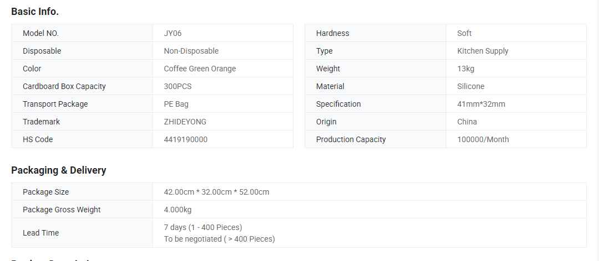Screen dimensions: 599x261
Task: Select the 100000/Month production capacity value
Action: click(x=483, y=139)
